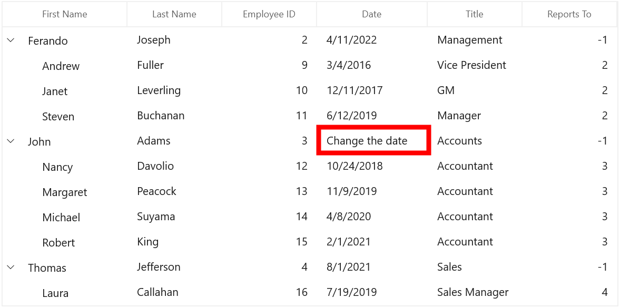Select date 12/11/2017
This screenshot has height=308, width=620.
tap(355, 90)
